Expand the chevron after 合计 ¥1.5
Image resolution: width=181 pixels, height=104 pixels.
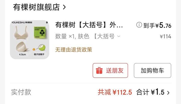(x=168, y=93)
